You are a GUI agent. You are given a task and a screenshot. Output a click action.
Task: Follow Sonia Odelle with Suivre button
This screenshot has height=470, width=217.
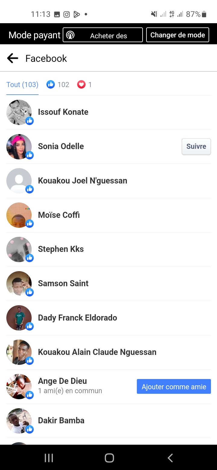coord(196,146)
